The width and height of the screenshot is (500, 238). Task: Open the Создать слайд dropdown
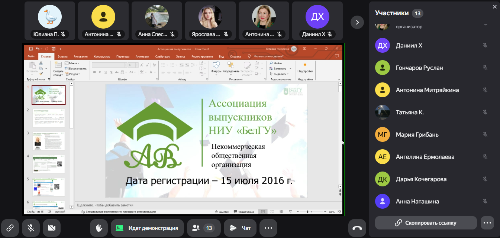tap(58, 73)
